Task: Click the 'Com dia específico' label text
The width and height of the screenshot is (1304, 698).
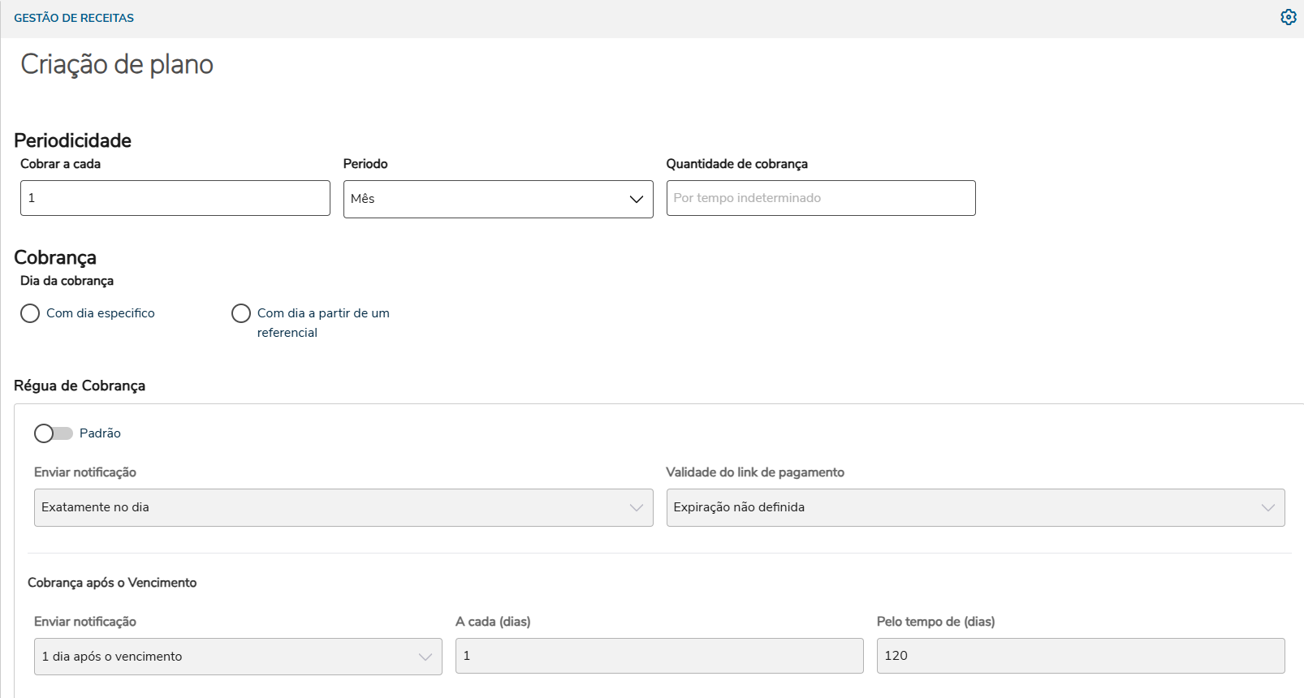Action: [x=101, y=313]
